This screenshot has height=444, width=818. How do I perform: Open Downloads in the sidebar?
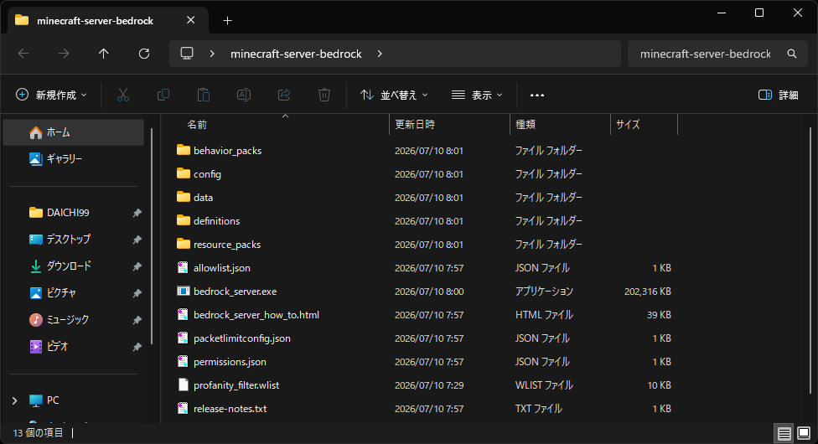pos(74,266)
